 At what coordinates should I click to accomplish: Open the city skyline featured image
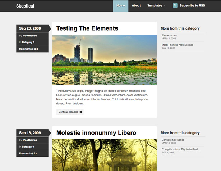click(105, 60)
